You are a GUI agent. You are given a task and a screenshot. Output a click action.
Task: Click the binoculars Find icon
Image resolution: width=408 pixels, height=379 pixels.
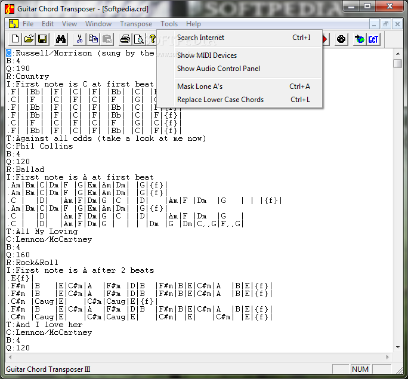coord(61,39)
